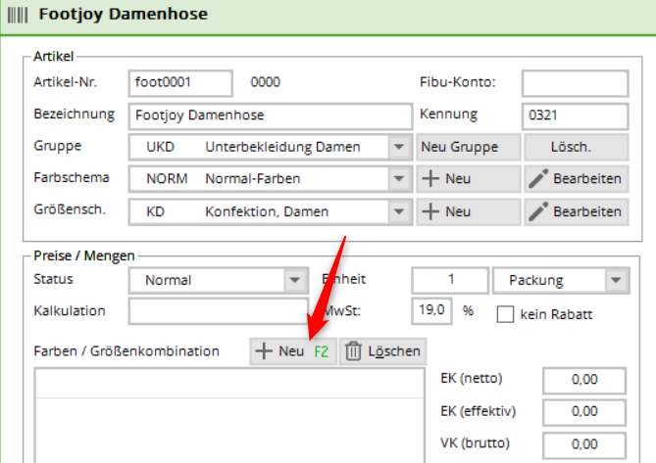Click the EK (effektiv) price field

pos(584,412)
